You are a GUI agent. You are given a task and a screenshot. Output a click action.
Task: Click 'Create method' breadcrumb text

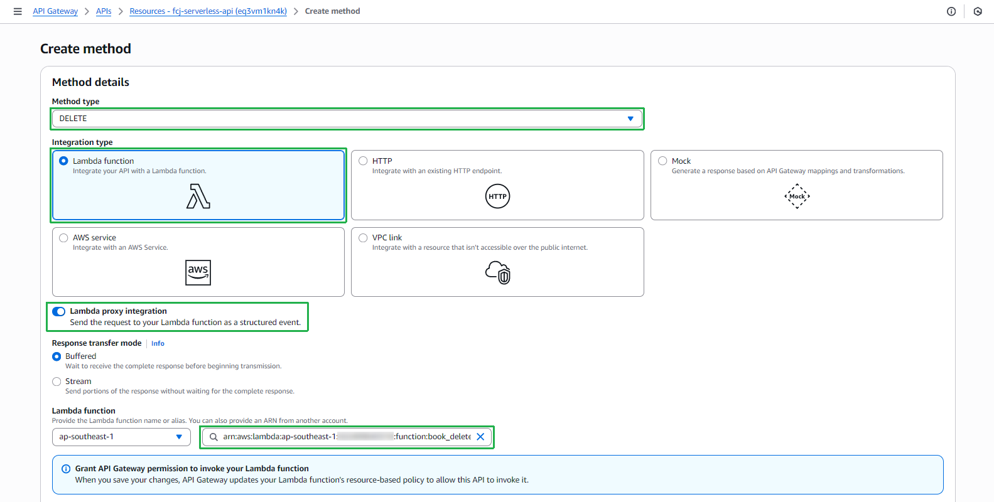(332, 11)
